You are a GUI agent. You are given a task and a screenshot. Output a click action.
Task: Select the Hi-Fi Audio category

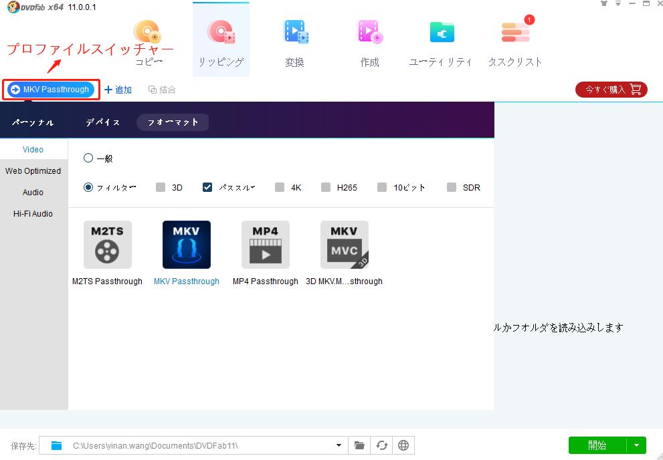point(33,213)
